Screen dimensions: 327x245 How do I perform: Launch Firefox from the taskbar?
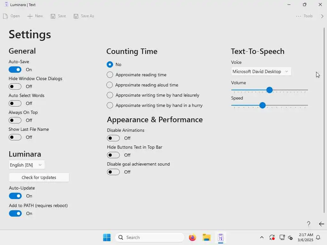(x=192, y=237)
